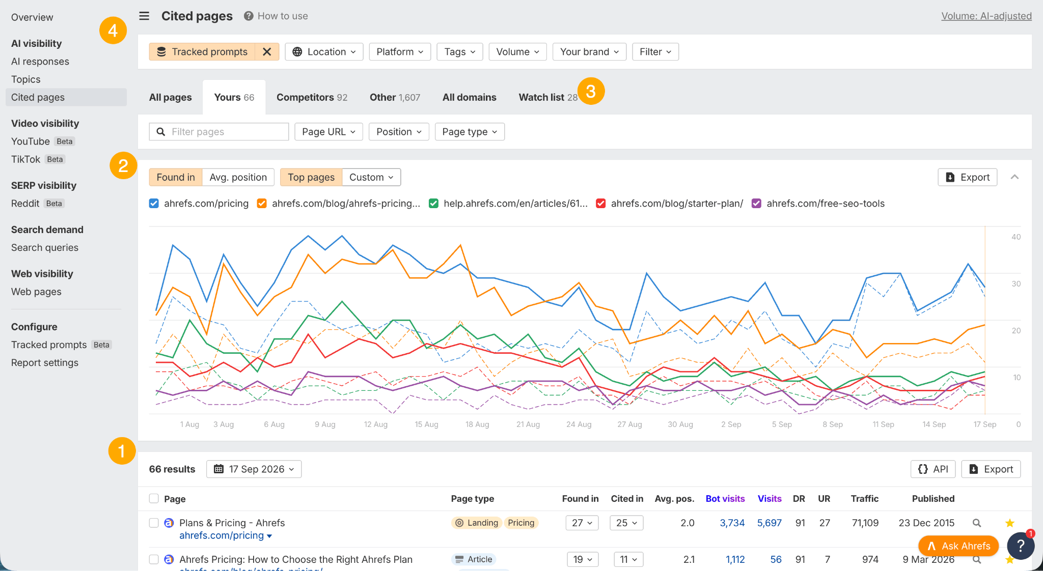Expand Cited in 25 dropdown

pyautogui.click(x=626, y=523)
